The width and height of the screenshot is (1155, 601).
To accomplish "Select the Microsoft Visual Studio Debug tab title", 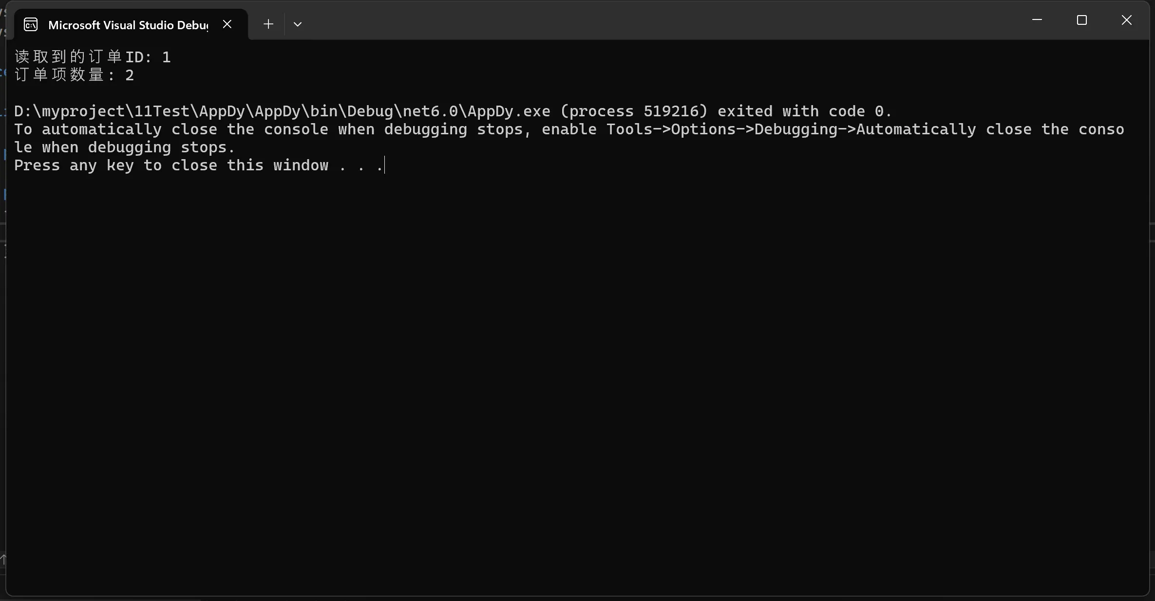I will 128,25.
